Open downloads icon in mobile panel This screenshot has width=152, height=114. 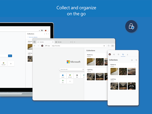coord(127,54)
